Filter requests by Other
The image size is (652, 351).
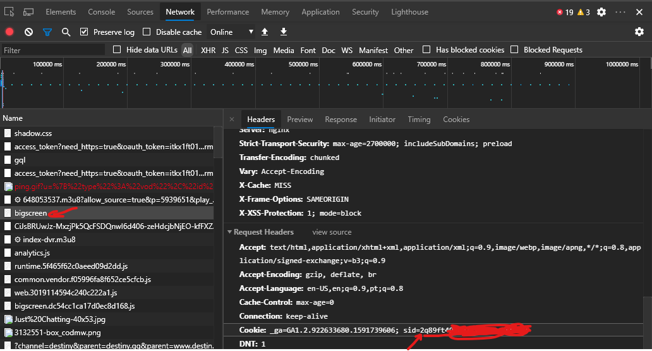tap(404, 51)
